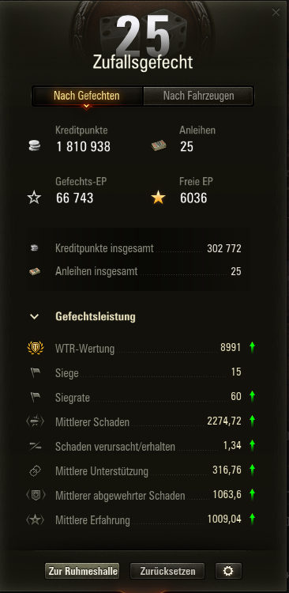Click the silver coin stack Kreditpunkte icon
289x593 pixels.
(x=35, y=146)
